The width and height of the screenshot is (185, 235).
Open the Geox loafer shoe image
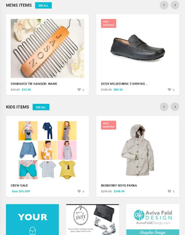click(138, 48)
